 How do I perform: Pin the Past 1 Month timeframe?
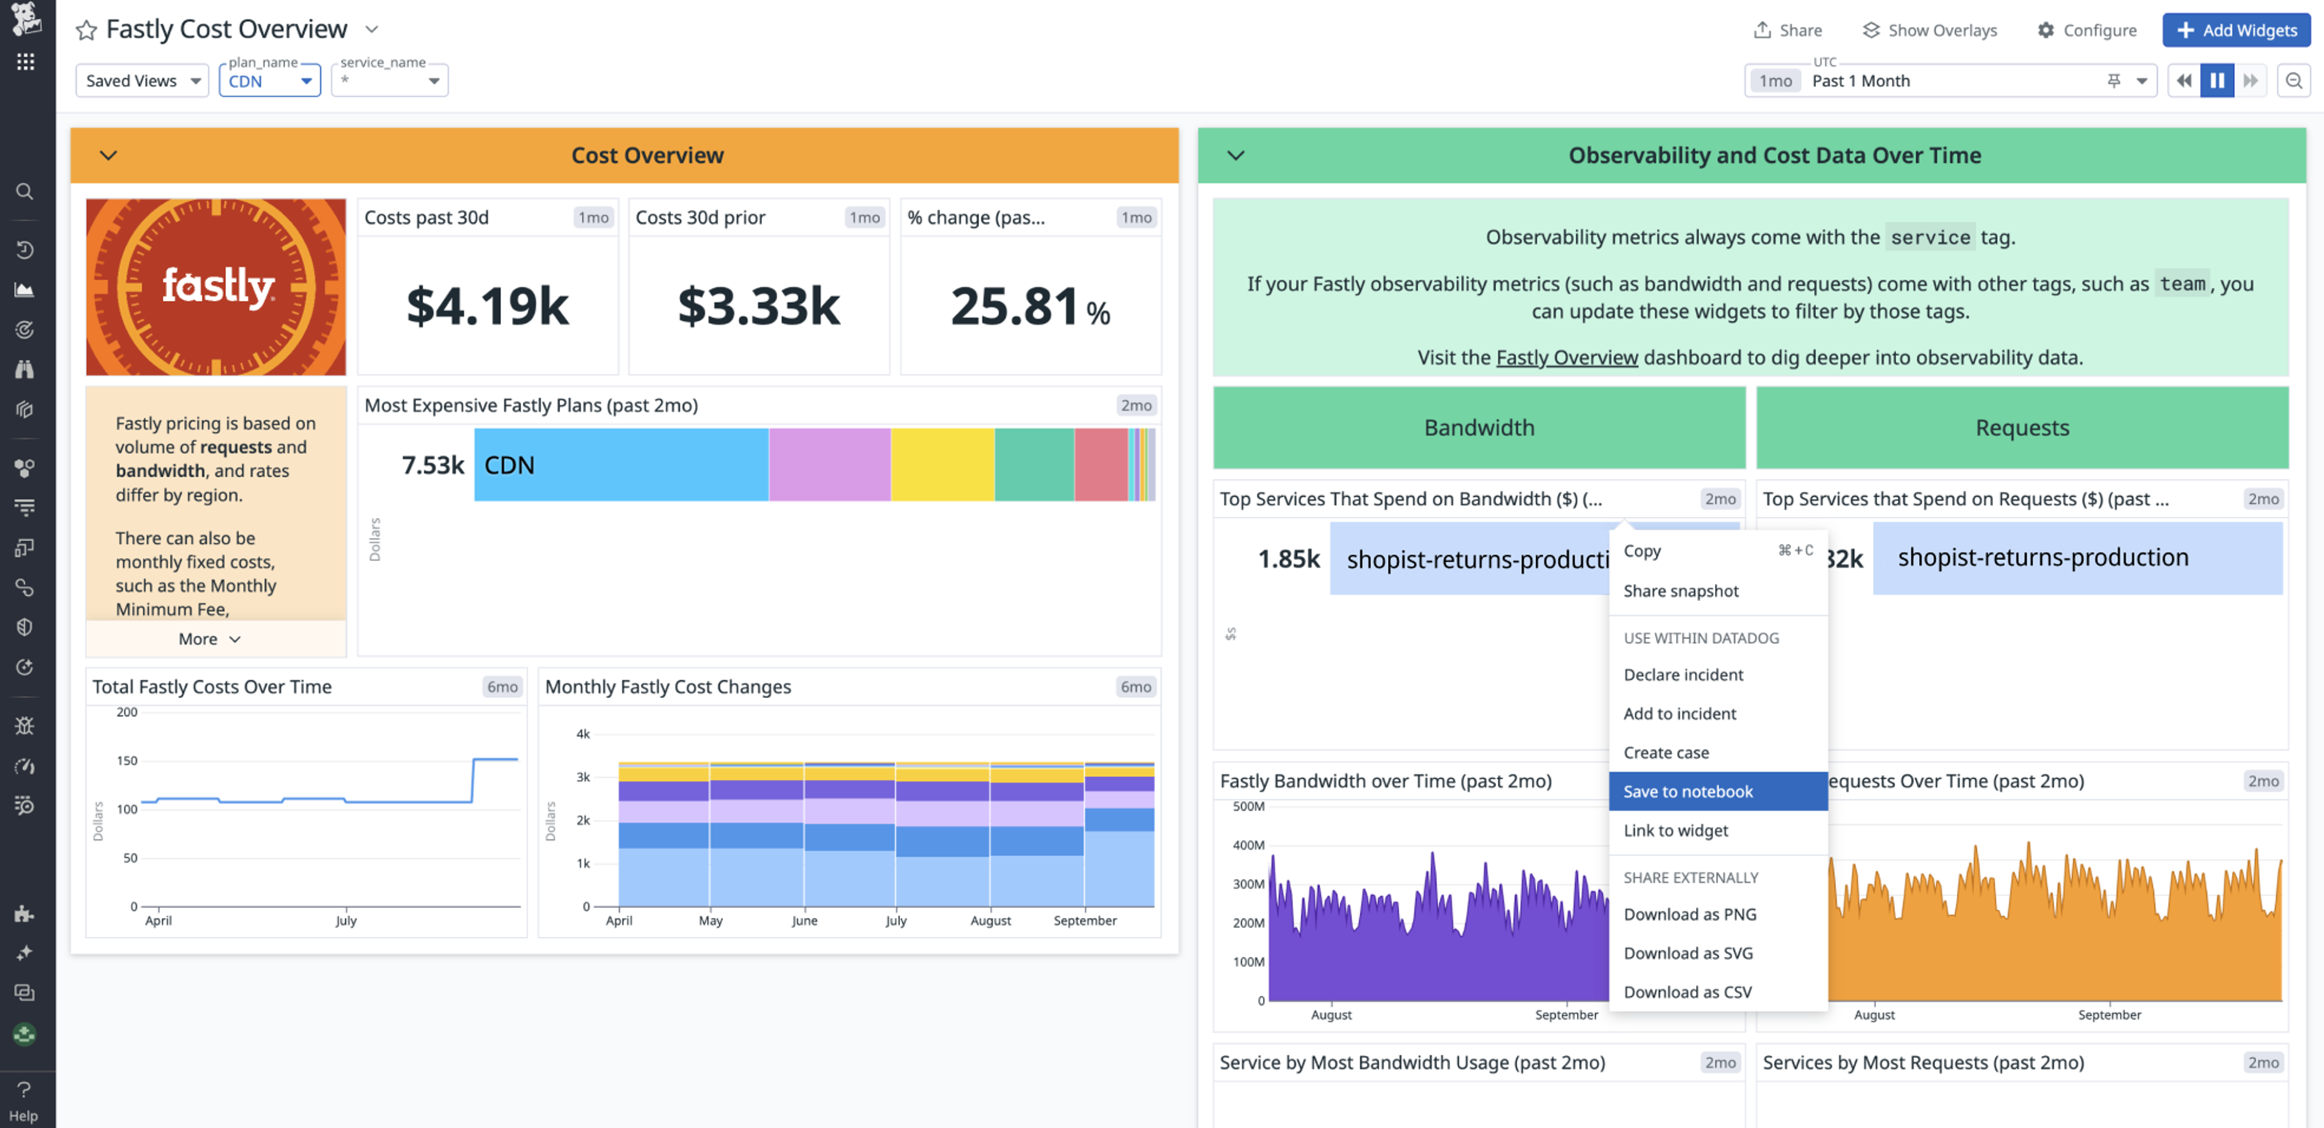(2112, 80)
